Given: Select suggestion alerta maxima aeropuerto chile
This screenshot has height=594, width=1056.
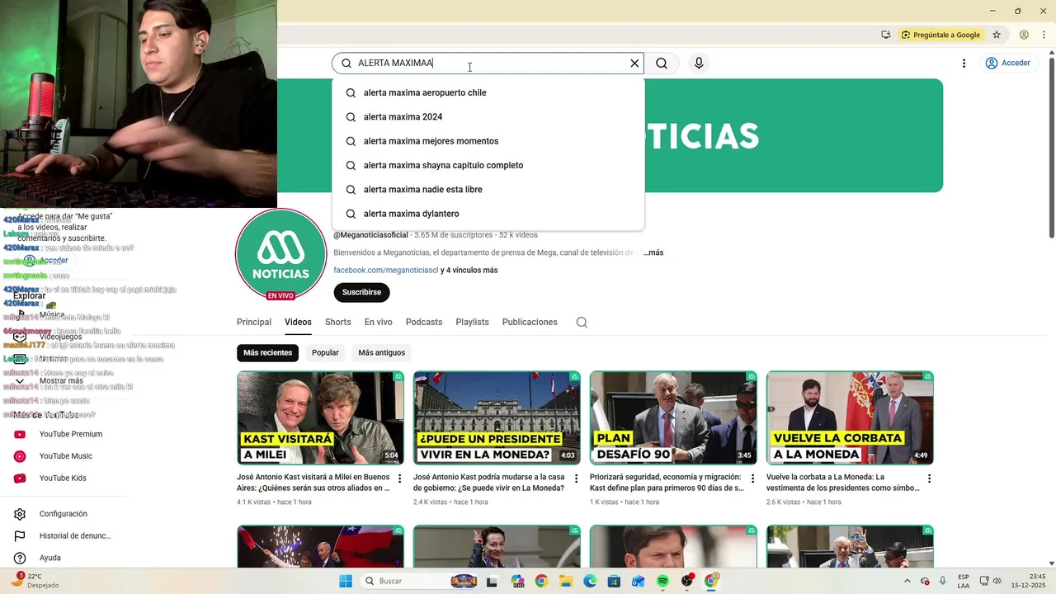Looking at the screenshot, I should tap(488, 92).
